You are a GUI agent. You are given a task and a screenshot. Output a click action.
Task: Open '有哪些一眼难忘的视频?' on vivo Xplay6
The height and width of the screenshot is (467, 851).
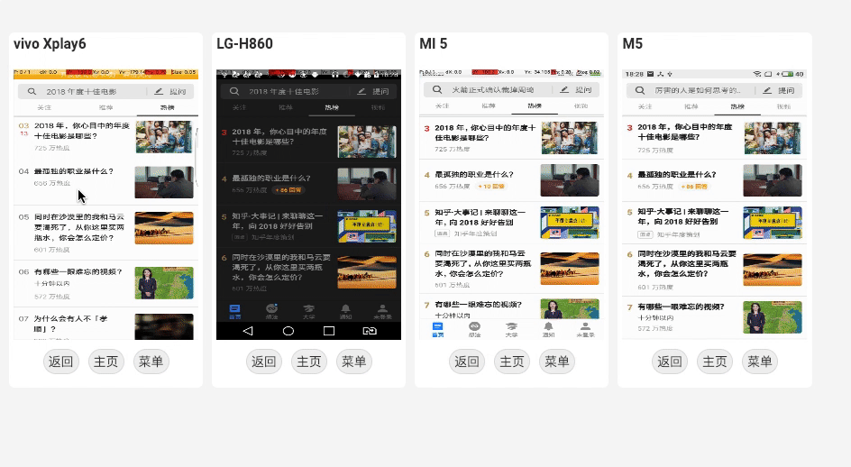[78, 271]
